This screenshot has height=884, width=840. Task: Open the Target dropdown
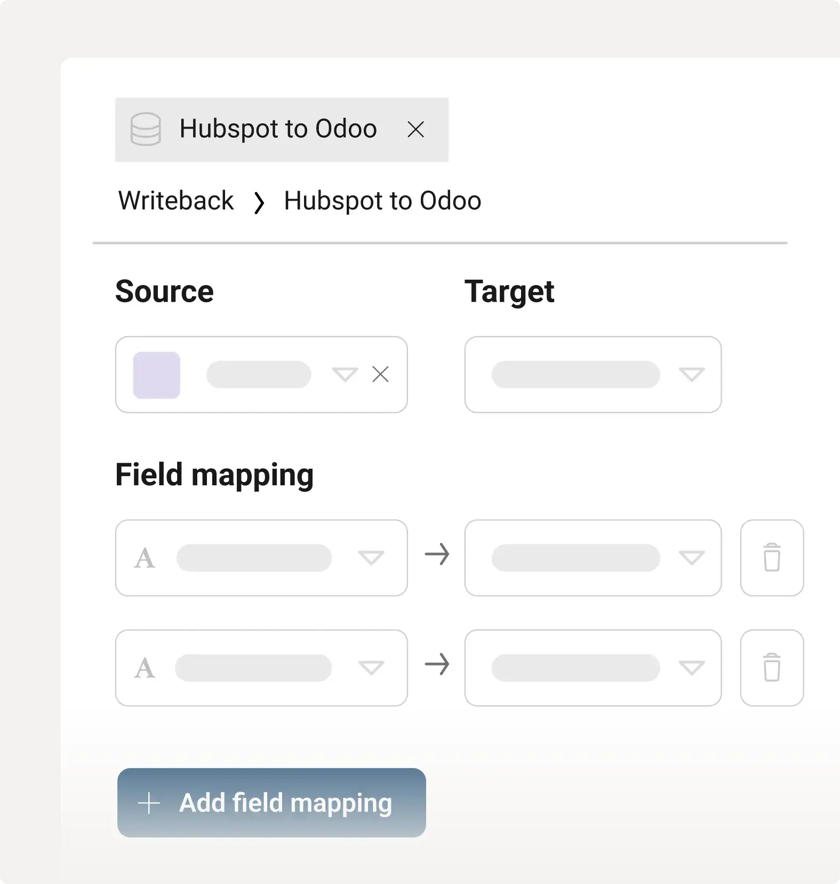pos(593,374)
